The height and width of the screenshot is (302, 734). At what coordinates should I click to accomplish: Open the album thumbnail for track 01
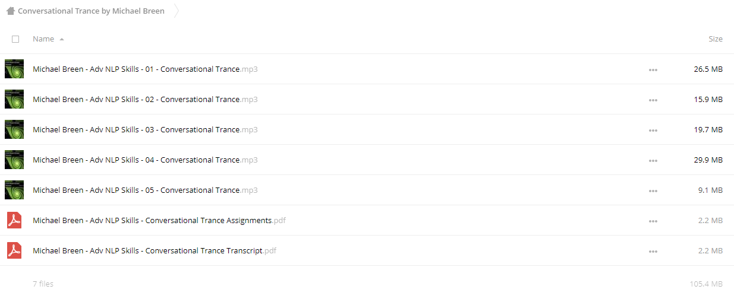pyautogui.click(x=14, y=69)
